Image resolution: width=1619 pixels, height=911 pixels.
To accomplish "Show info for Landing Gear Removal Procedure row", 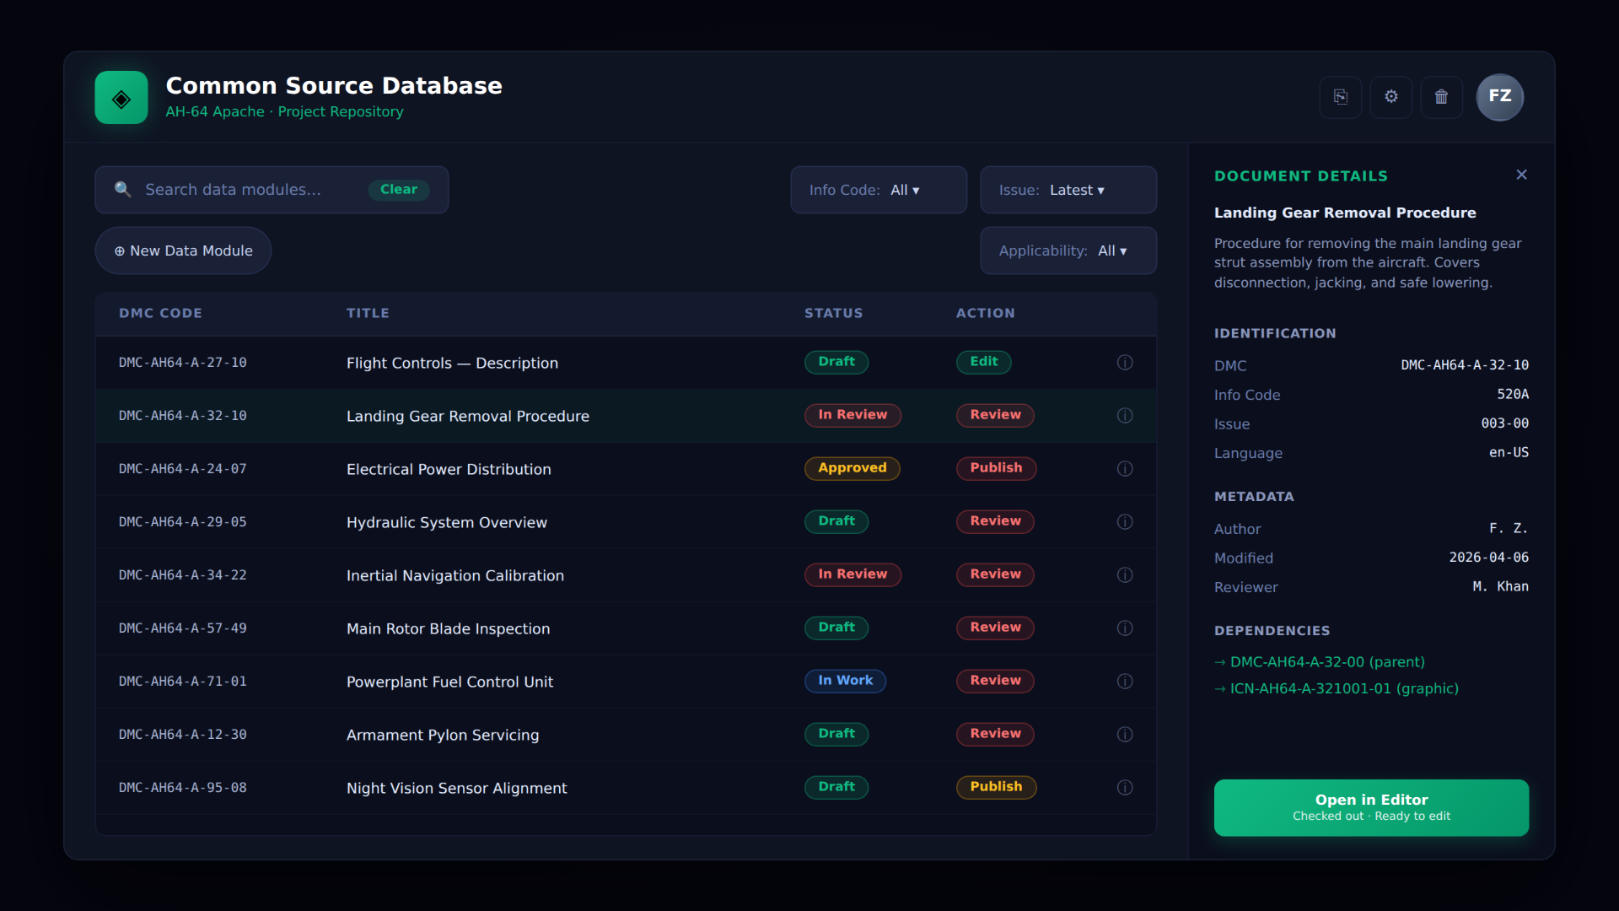I will point(1125,415).
